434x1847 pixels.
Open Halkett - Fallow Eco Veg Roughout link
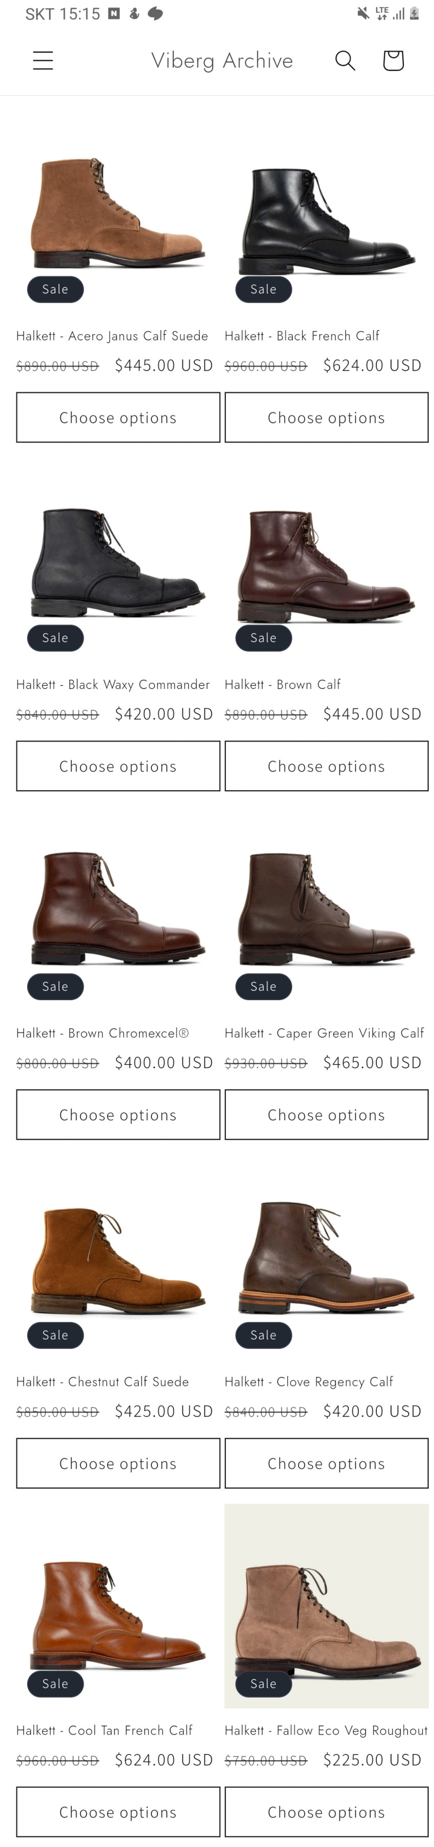pos(326,1729)
